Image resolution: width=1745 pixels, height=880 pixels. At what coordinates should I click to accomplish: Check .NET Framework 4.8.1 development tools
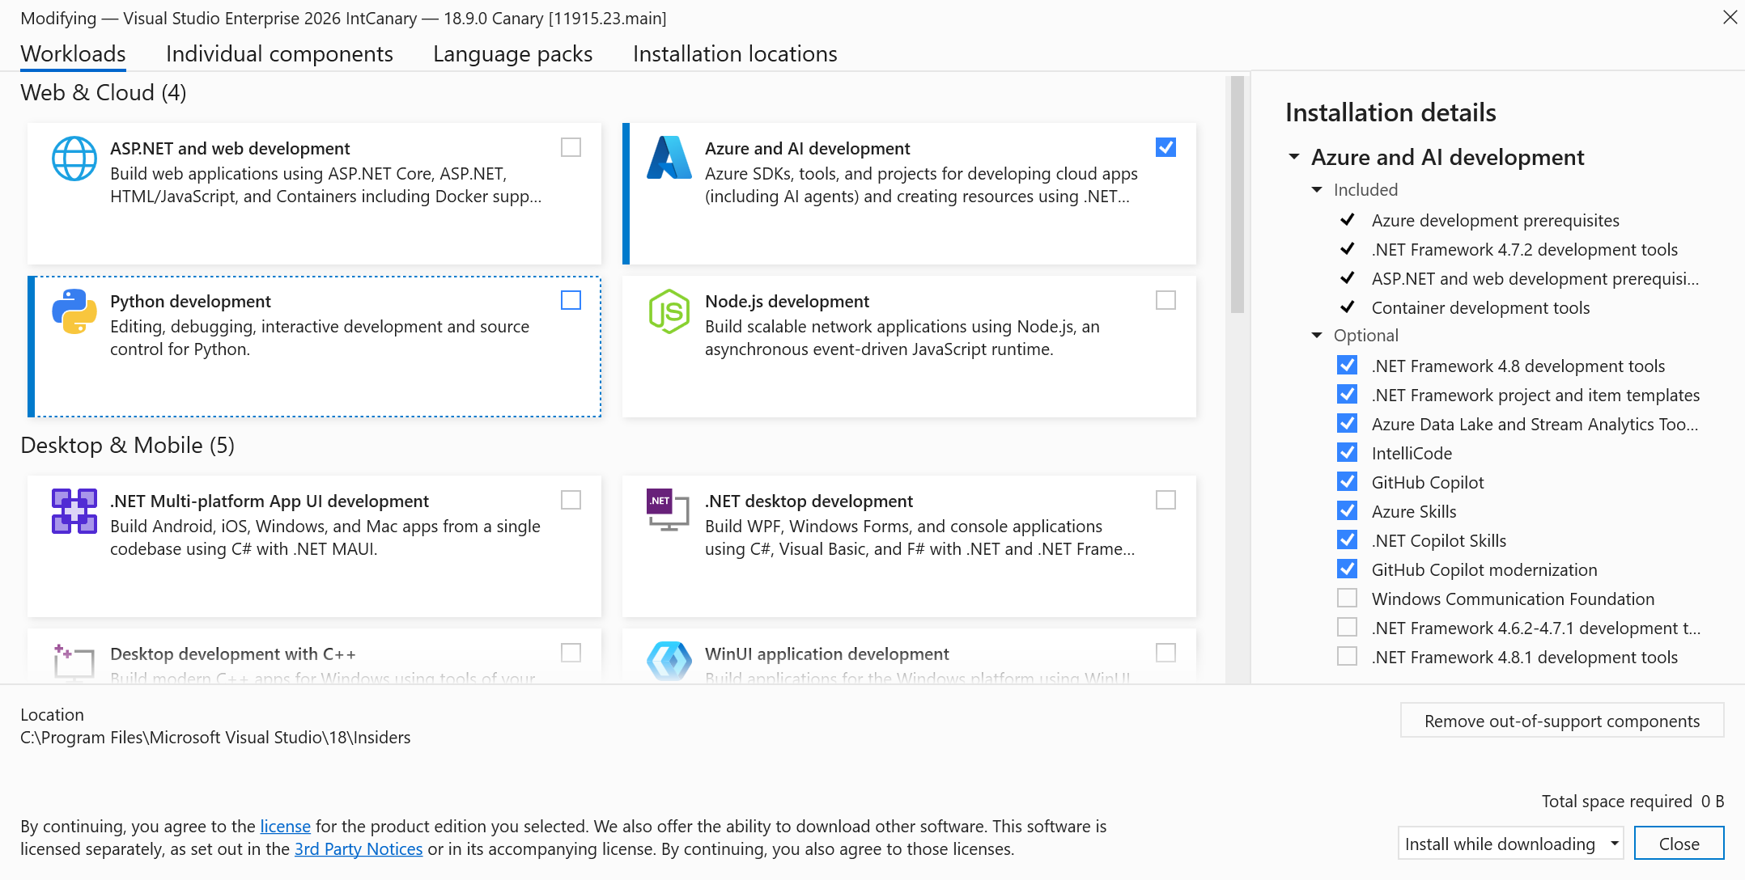click(x=1347, y=656)
